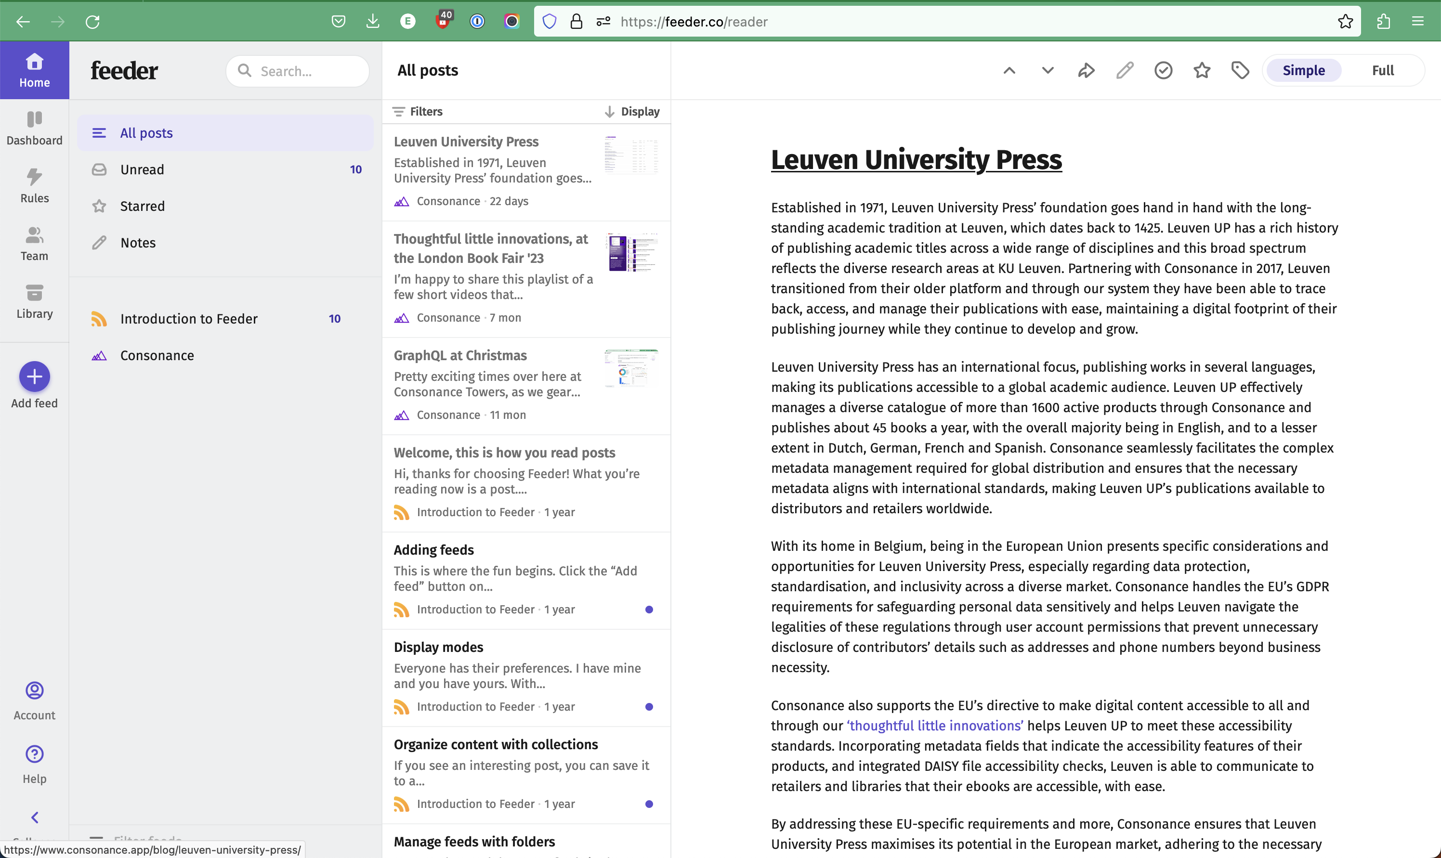Open the Team section
1441x858 pixels.
pyautogui.click(x=34, y=244)
